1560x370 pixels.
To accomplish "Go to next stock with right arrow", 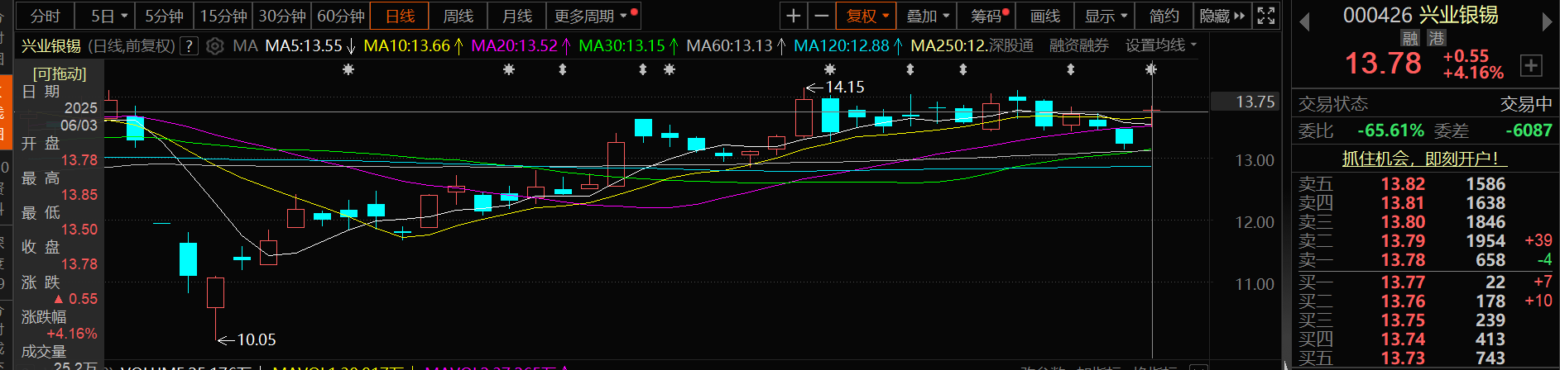I will pos(1546,22).
